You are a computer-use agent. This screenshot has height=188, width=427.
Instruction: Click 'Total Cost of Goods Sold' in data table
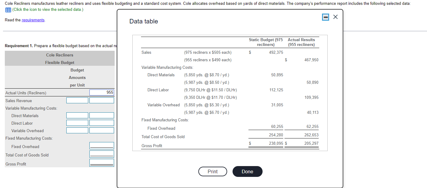[x=163, y=137]
